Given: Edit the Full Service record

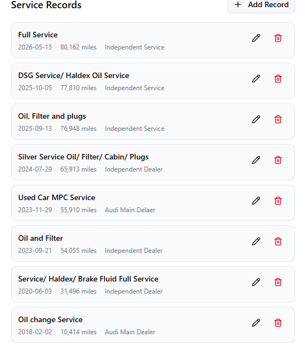Looking at the screenshot, I should pos(256,38).
